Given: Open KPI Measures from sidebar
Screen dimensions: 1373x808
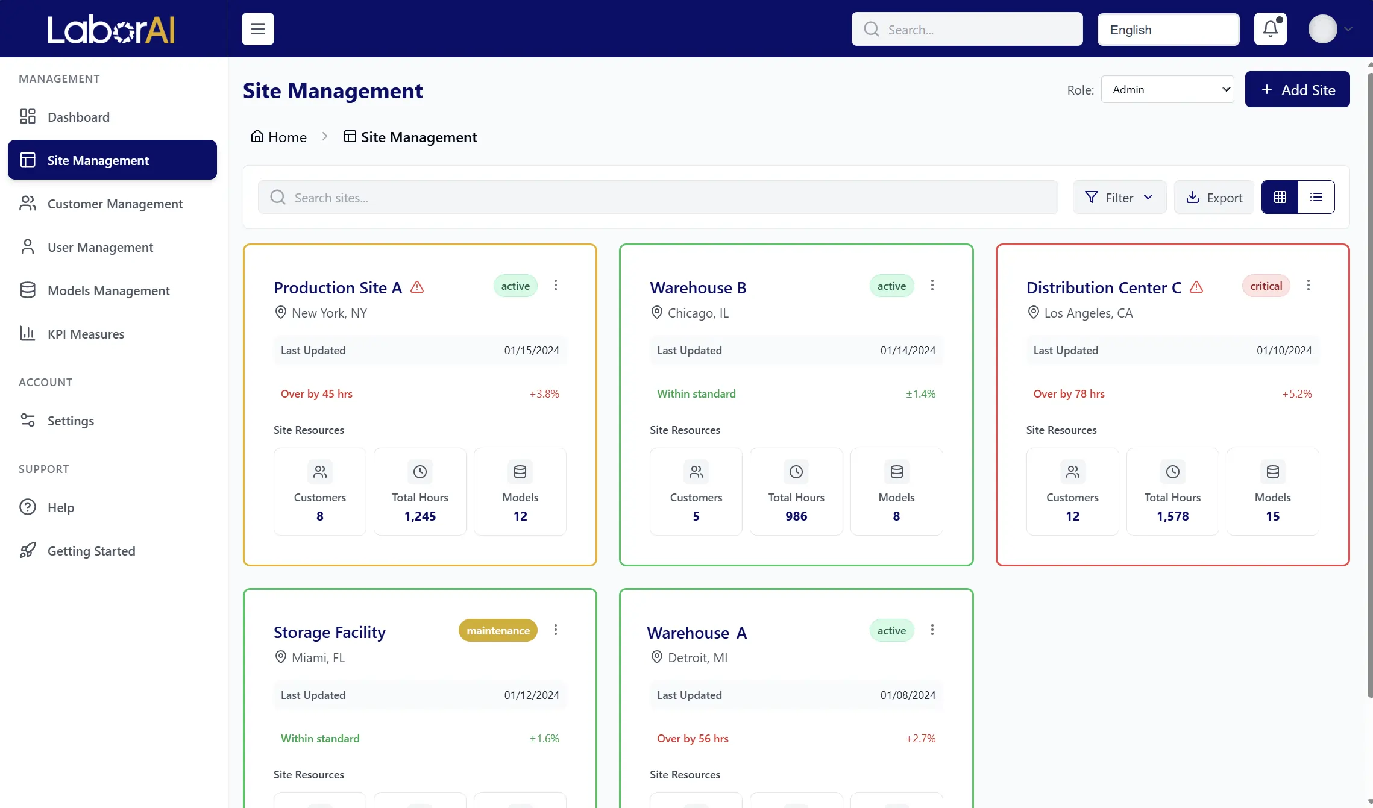Looking at the screenshot, I should click(x=86, y=334).
